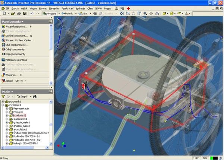Open Panel zespołu dropdown header
The width and height of the screenshot is (224, 160).
click(13, 22)
